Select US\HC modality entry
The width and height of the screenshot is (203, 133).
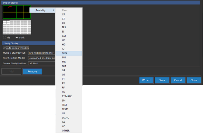click(x=66, y=118)
